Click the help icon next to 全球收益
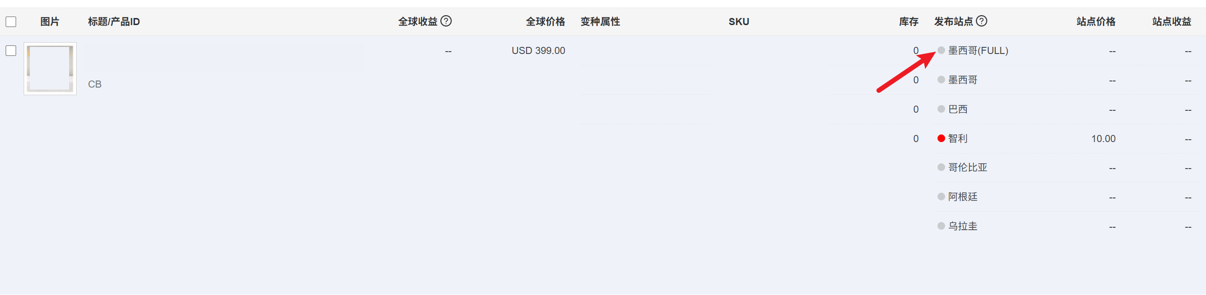 click(x=446, y=21)
